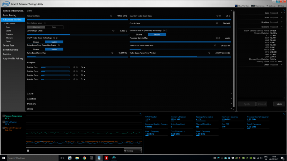Click the Discard button
Viewport: 287px width, 161px height.
pos(262,104)
